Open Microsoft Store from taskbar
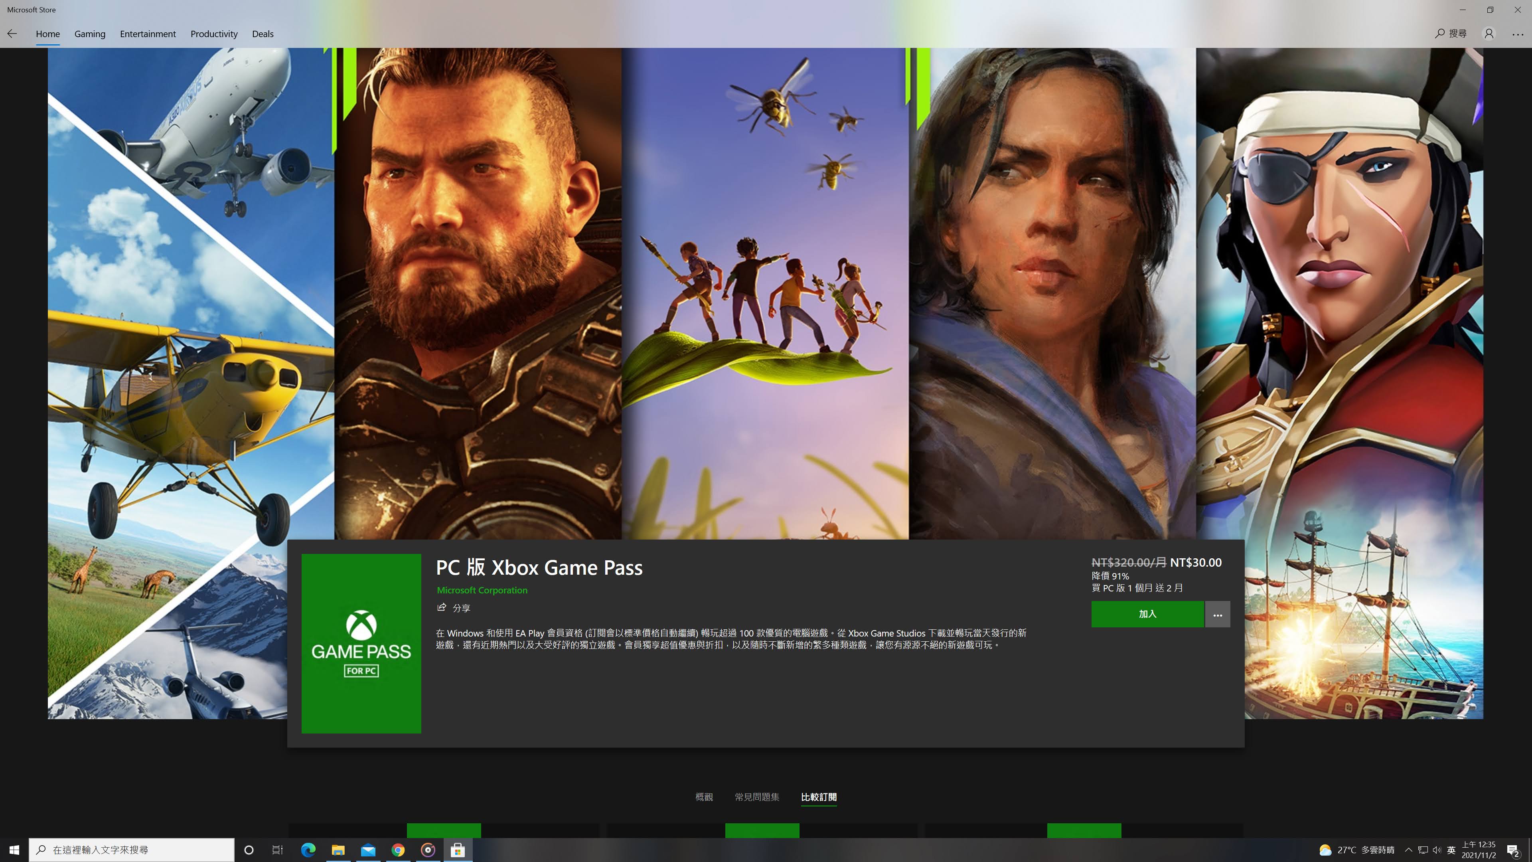 click(457, 850)
